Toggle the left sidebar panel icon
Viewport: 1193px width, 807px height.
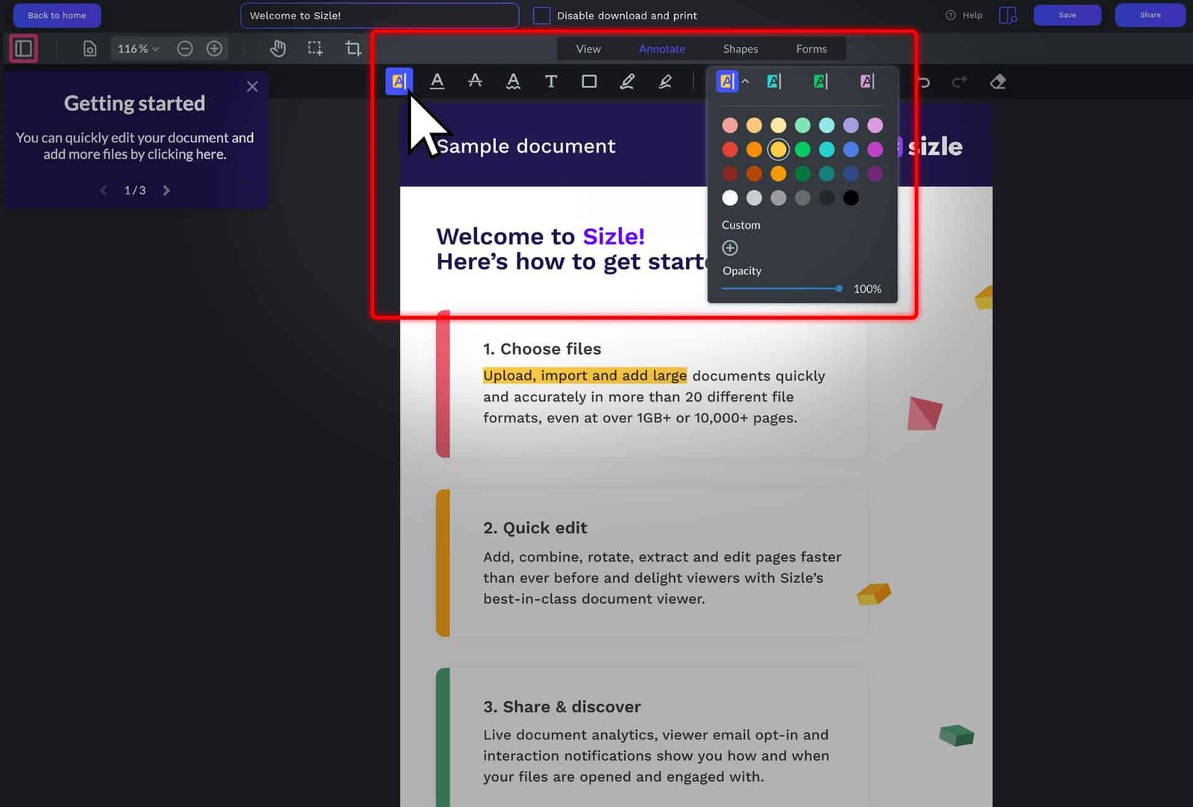click(x=24, y=48)
